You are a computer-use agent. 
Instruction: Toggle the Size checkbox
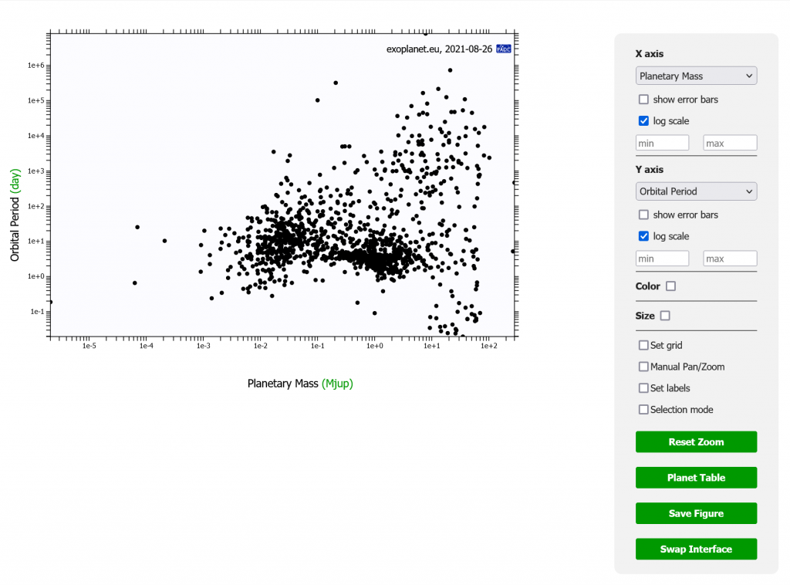[665, 316]
